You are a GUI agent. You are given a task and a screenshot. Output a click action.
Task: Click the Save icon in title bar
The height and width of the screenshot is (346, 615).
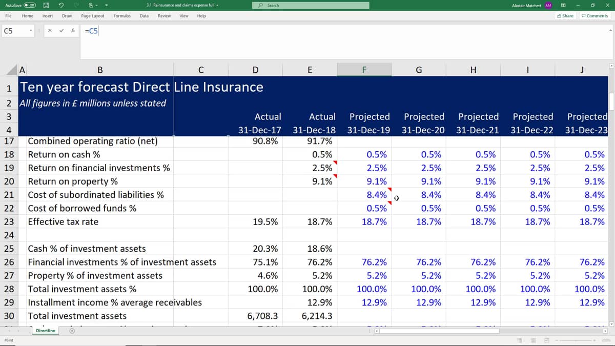[47, 5]
